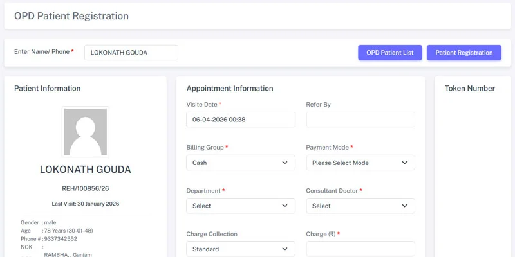The width and height of the screenshot is (515, 257).
Task: Select the patient avatar placeholder image
Action: click(x=86, y=132)
